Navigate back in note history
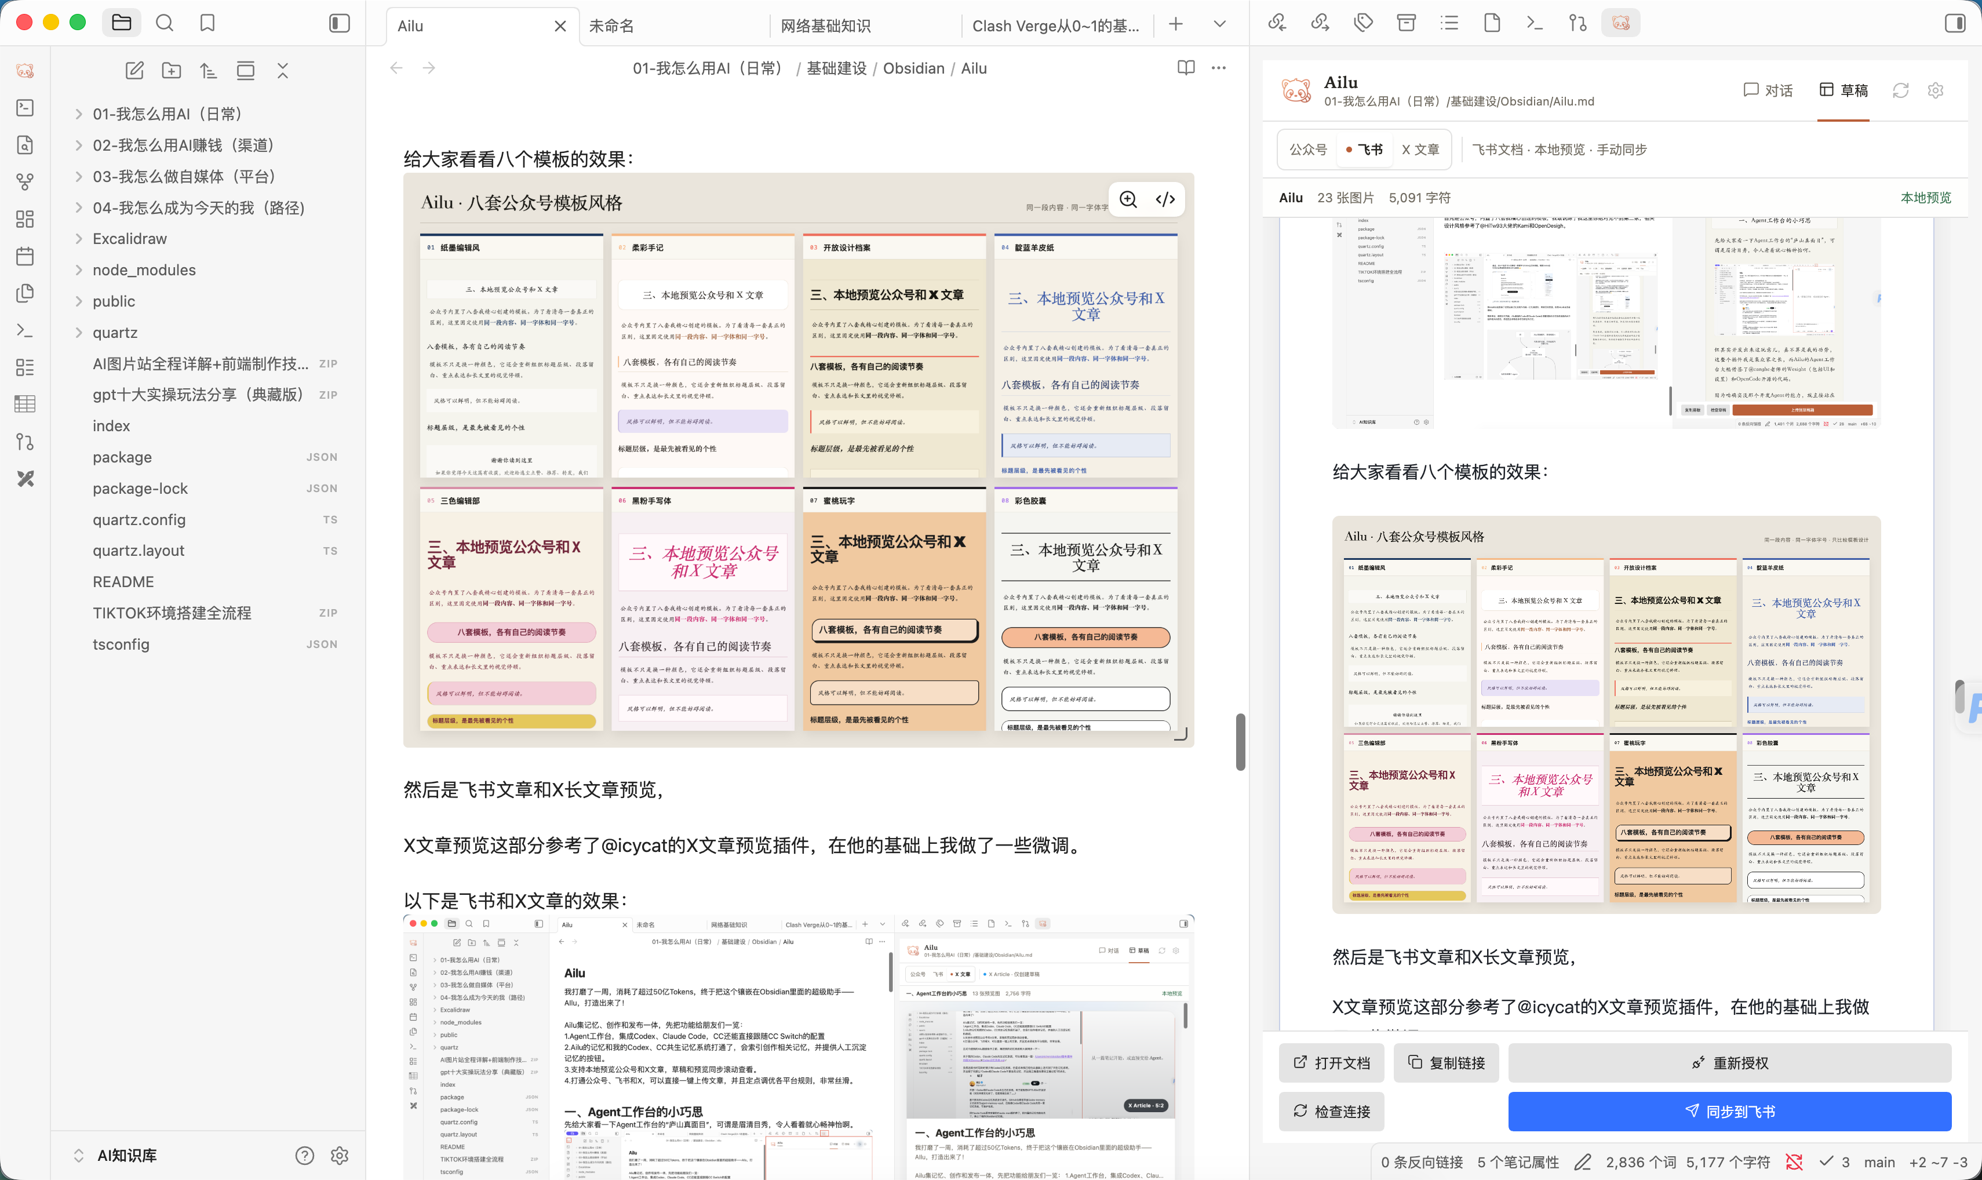Image resolution: width=1982 pixels, height=1180 pixels. coord(396,68)
